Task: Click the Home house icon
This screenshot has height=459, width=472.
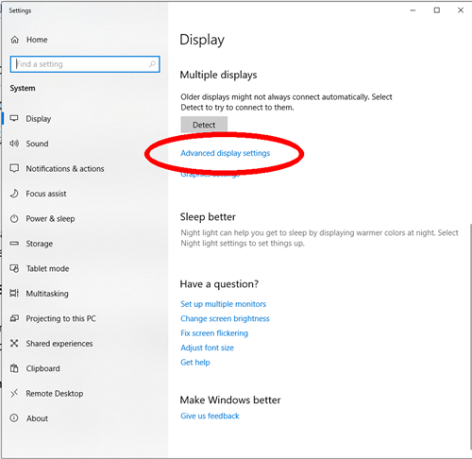Action: [x=14, y=40]
